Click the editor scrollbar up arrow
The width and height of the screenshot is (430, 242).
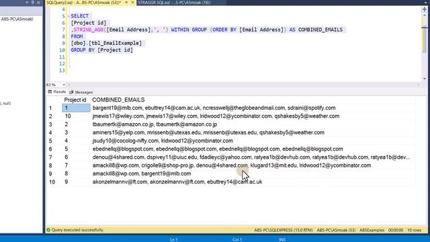425,15
